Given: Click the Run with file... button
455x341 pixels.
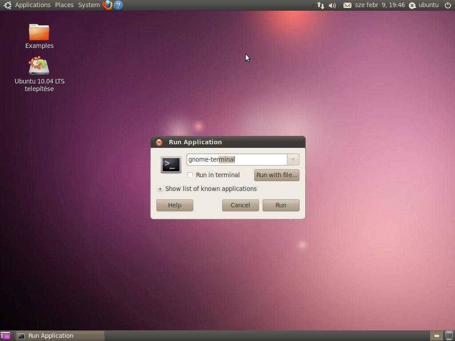Looking at the screenshot, I should (x=276, y=175).
